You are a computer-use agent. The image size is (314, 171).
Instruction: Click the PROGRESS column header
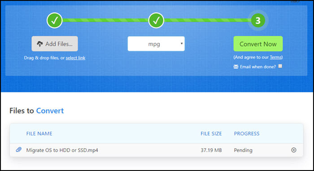pyautogui.click(x=247, y=133)
